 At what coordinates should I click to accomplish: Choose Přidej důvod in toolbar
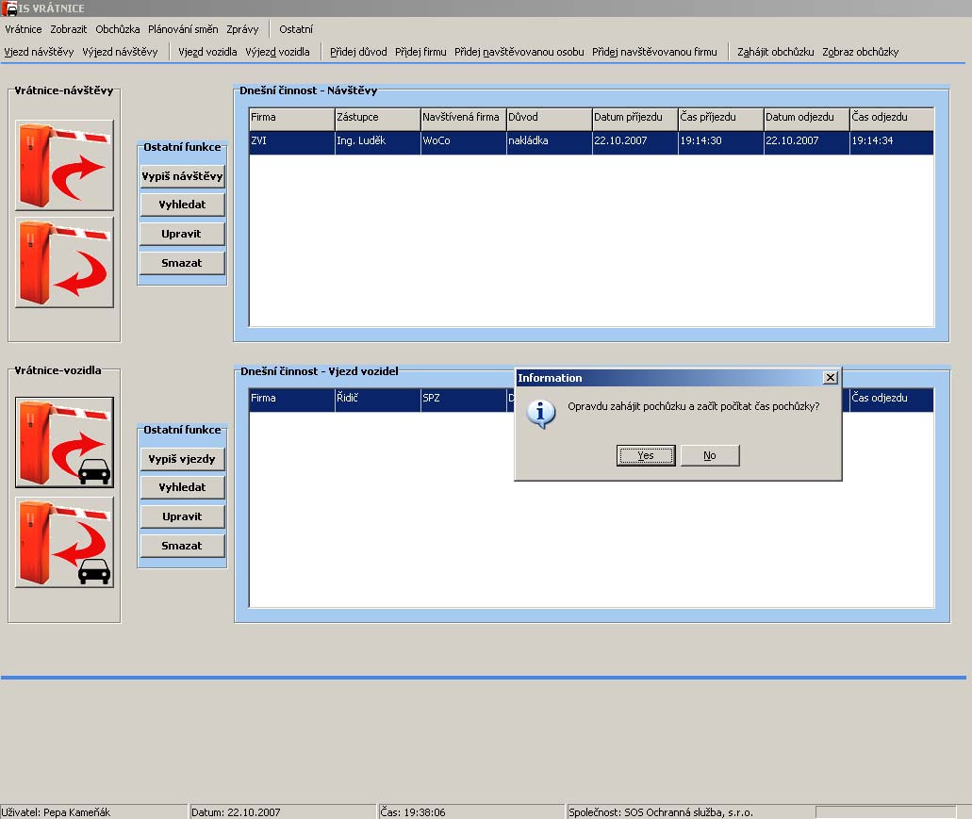[358, 52]
